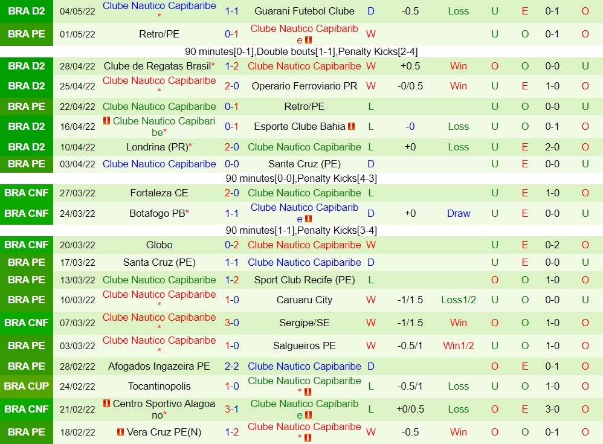Click Tocantinopolis team name
This screenshot has width=603, height=444.
[160, 386]
